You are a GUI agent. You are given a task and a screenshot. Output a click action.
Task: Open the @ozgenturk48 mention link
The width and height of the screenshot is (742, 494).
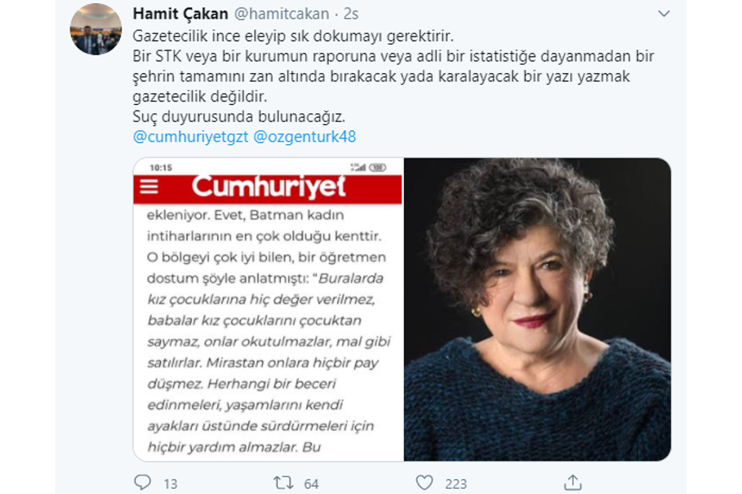click(x=305, y=136)
